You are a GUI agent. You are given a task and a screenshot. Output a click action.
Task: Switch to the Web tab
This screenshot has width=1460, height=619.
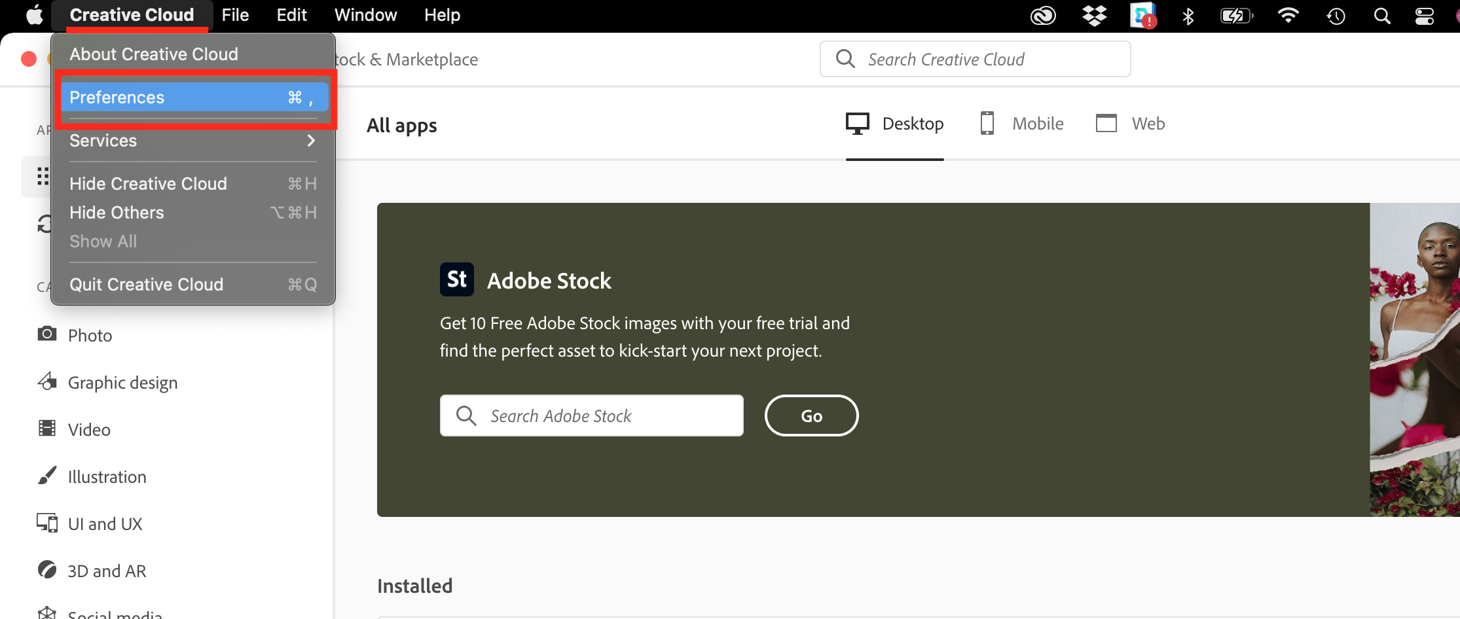tap(1130, 124)
